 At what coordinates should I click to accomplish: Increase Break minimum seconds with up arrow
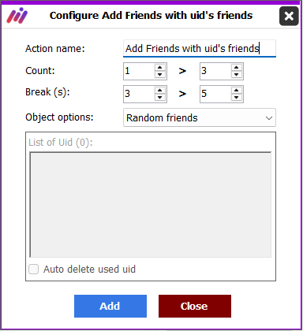point(159,91)
